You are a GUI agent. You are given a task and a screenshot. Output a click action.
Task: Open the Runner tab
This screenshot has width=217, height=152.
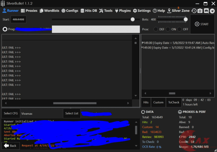(11, 11)
